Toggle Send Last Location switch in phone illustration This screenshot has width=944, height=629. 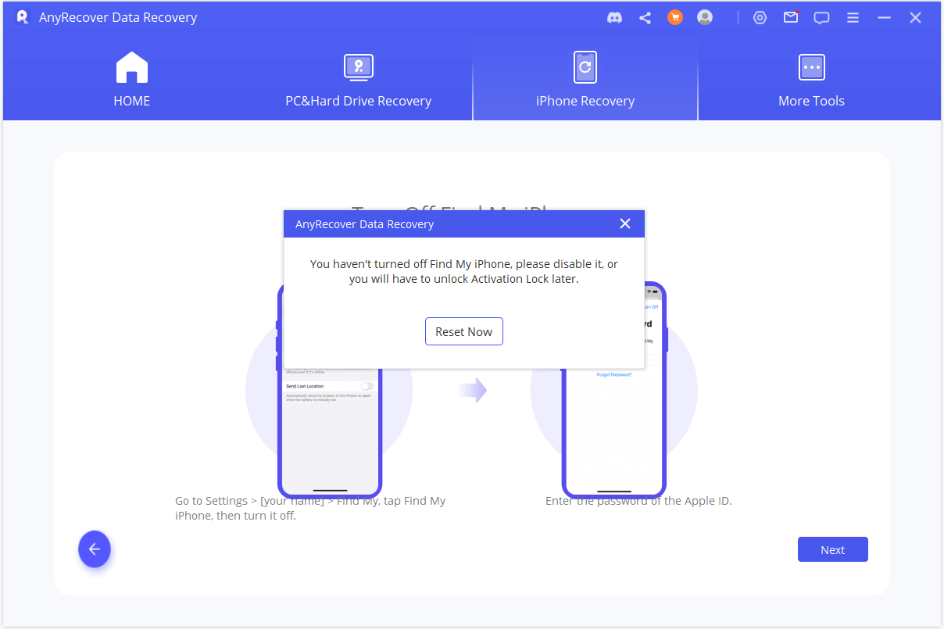(x=367, y=386)
